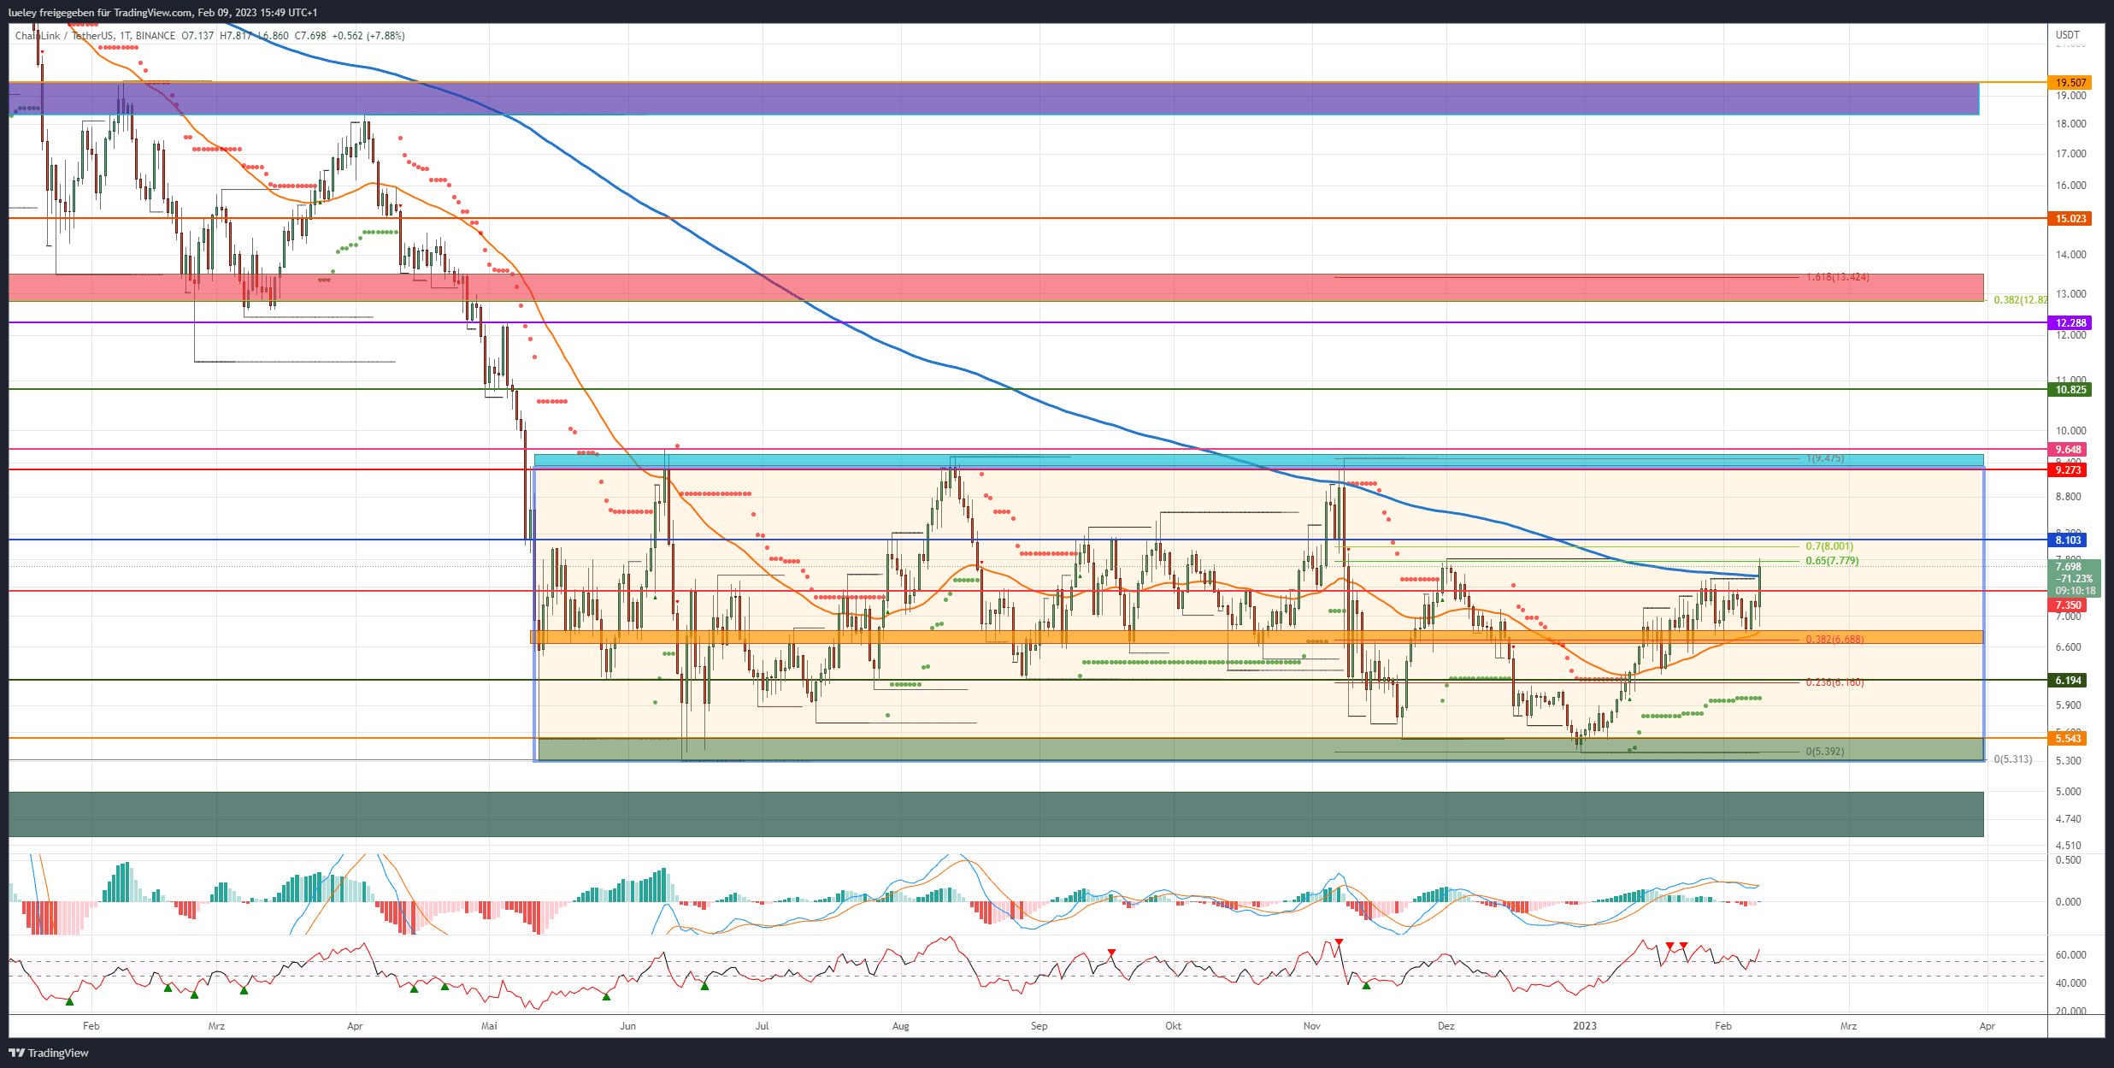Click the Aug month label on time axis
This screenshot has width=2114, height=1068.
tap(900, 1026)
